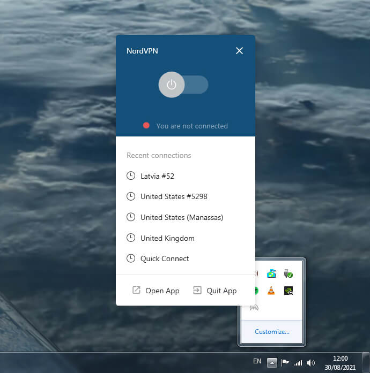Open the volume speaker taskbar icon
The width and height of the screenshot is (370, 373).
pos(311,362)
